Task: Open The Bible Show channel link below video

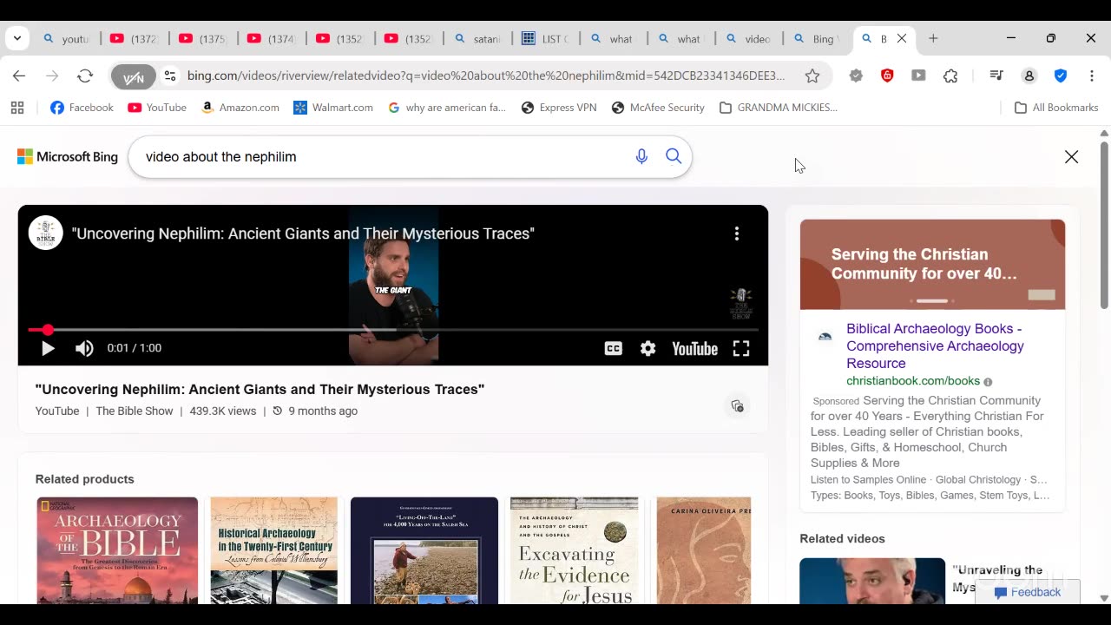Action: (x=135, y=411)
